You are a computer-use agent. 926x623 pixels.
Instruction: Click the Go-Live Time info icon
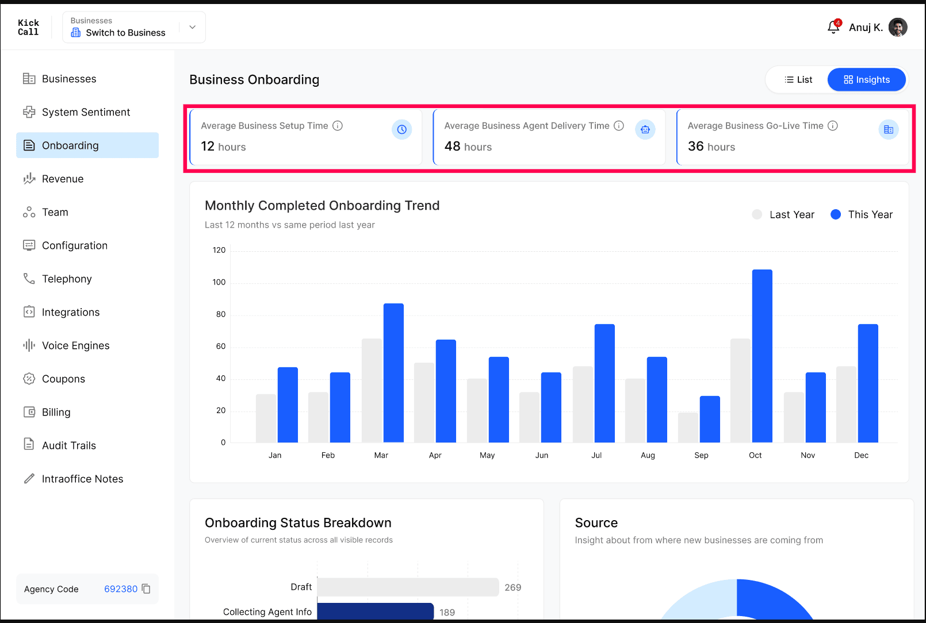833,126
